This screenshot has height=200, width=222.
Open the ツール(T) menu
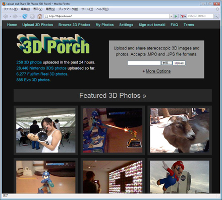(x=87, y=9)
